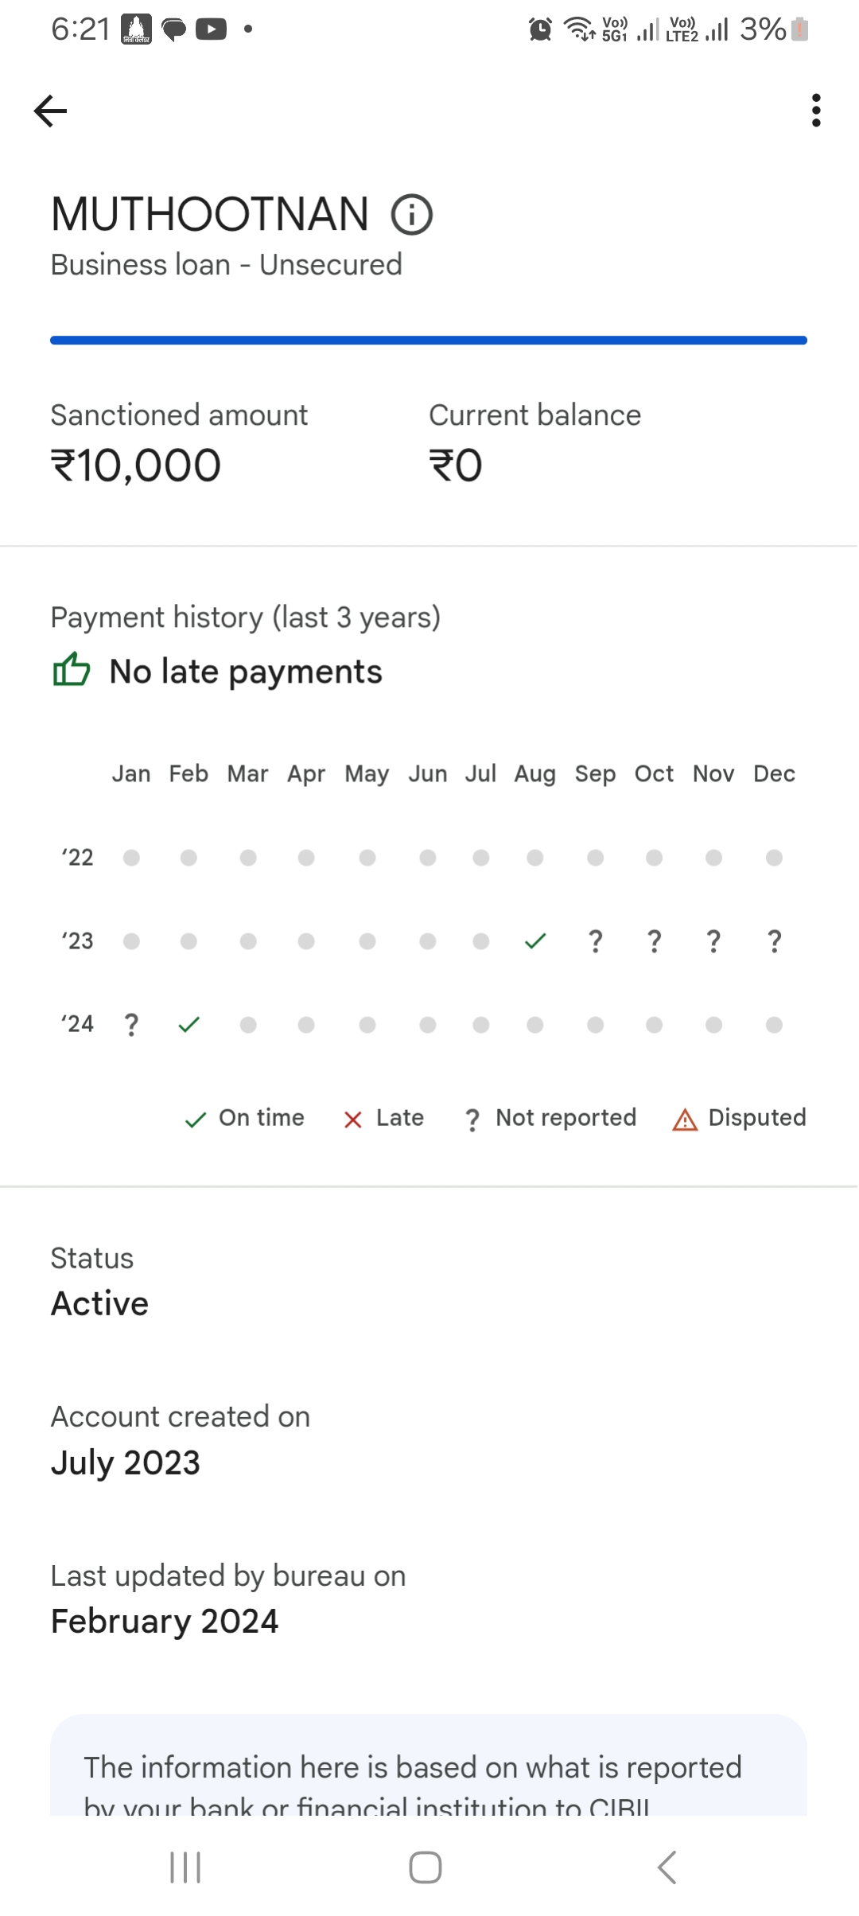859x1916 pixels.
Task: Tap the blue loan progress bar
Action: coord(429,341)
